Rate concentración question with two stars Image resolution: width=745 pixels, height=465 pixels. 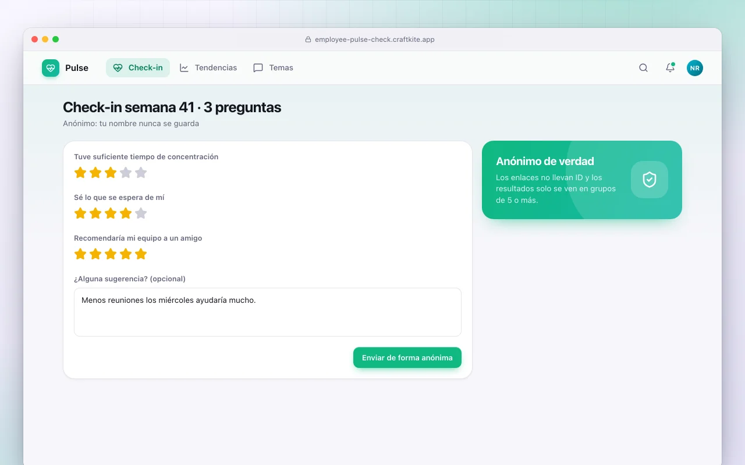(95, 173)
